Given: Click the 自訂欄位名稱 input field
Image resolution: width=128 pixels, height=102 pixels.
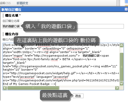Looking at the screenshot, I should coord(63,26).
